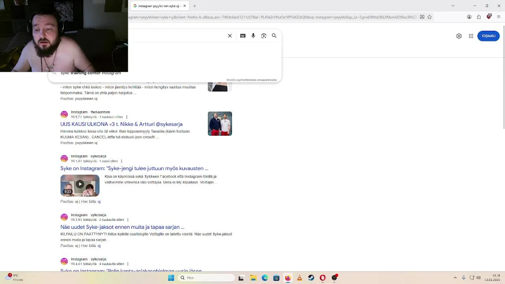The height and width of the screenshot is (284, 505).
Task: Click the install-app icon in address bar
Action: coord(422,17)
